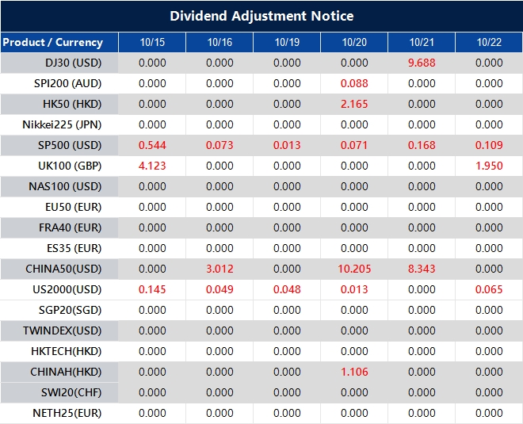Select the DJ30 value 9.688
Image resolution: width=523 pixels, height=424 pixels.
click(x=422, y=63)
